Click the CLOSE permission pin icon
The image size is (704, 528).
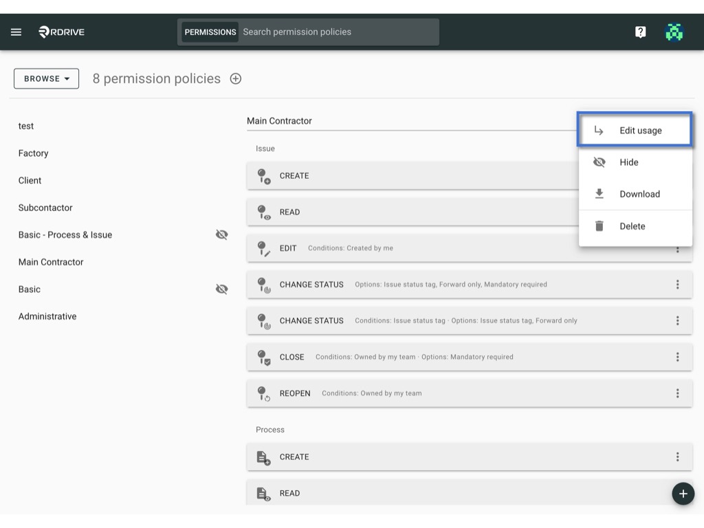(264, 357)
